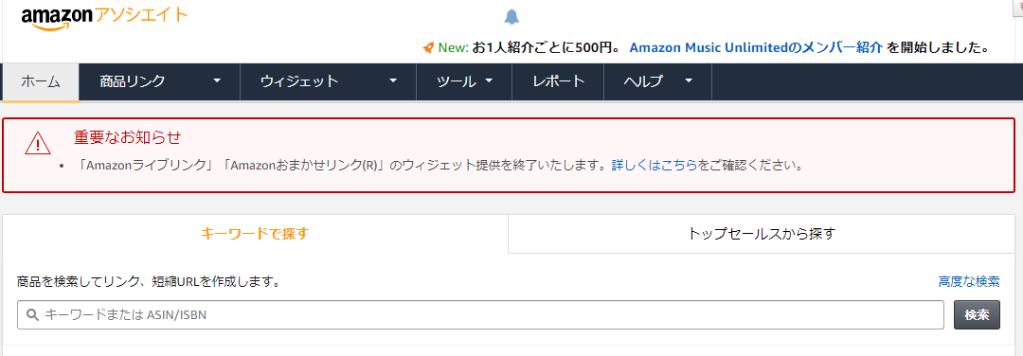Click the magnifier icon in search field
Viewport: 1023px width, 356px height.
[32, 315]
